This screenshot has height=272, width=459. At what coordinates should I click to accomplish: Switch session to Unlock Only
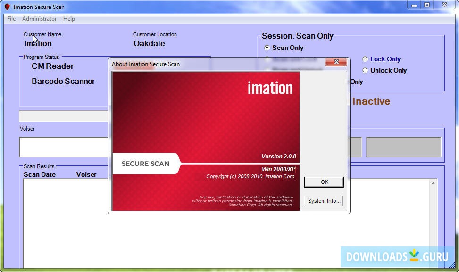pyautogui.click(x=366, y=70)
